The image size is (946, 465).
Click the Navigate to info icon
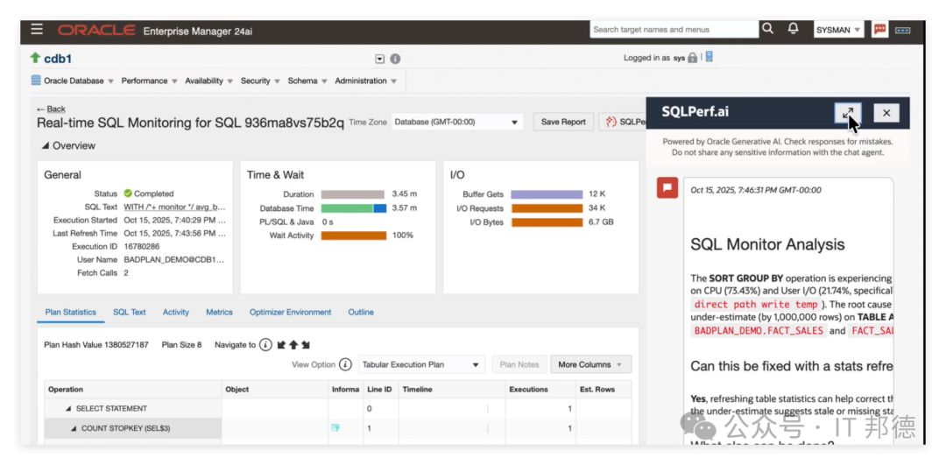265,345
